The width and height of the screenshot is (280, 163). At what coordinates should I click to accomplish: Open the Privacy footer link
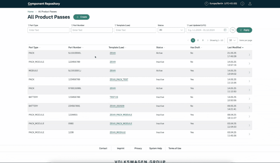[x=138, y=148]
